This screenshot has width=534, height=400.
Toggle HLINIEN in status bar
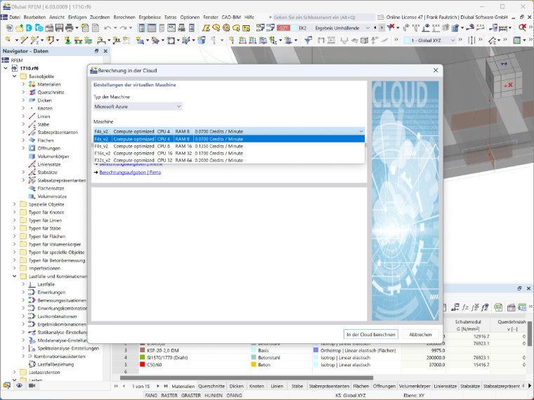(x=214, y=395)
